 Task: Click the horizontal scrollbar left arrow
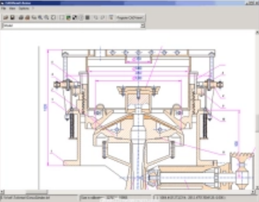click(2, 192)
